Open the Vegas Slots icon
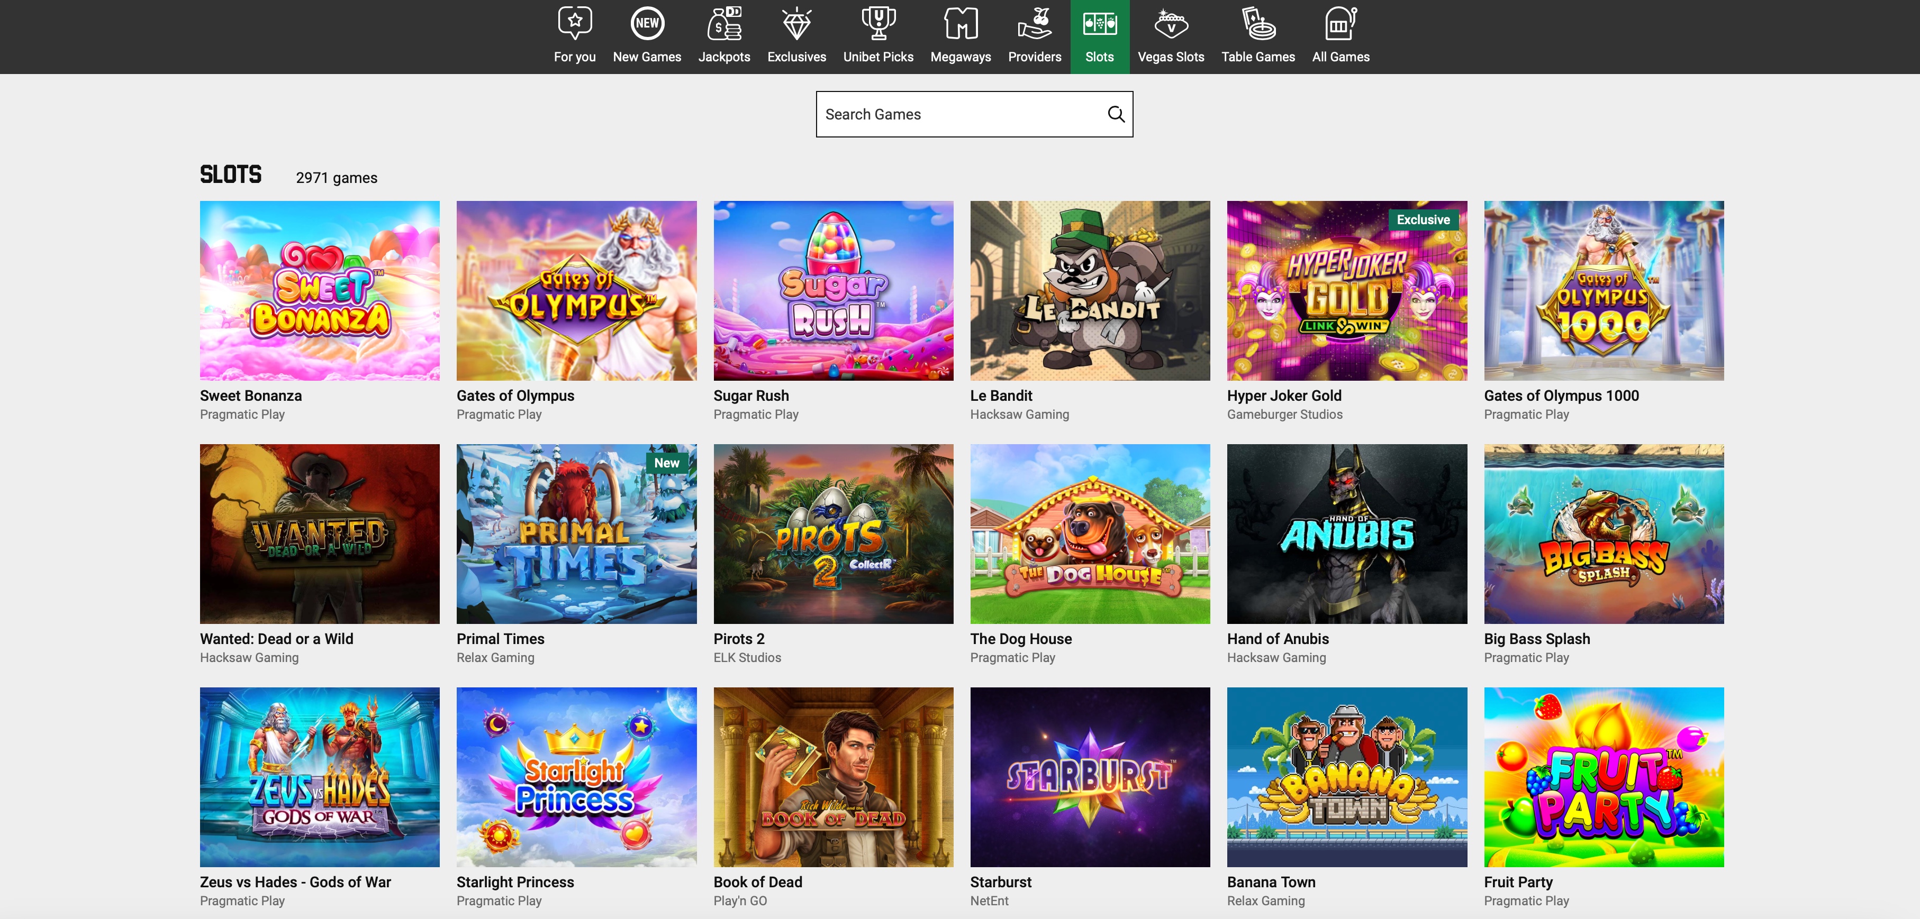This screenshot has width=1920, height=919. point(1171,24)
